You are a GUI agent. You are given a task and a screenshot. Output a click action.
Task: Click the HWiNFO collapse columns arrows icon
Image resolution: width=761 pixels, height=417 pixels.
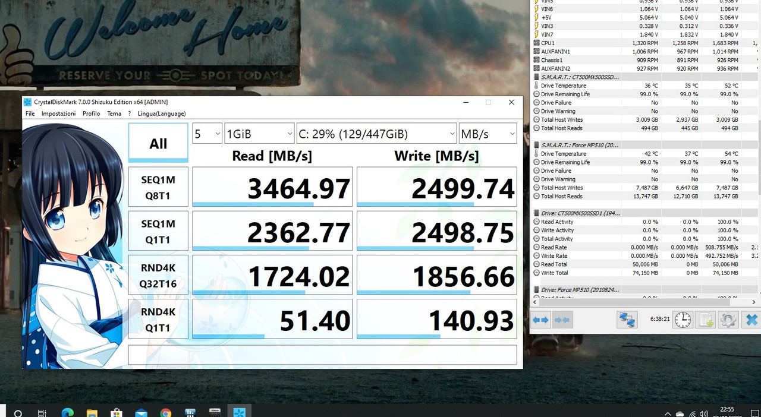562,320
